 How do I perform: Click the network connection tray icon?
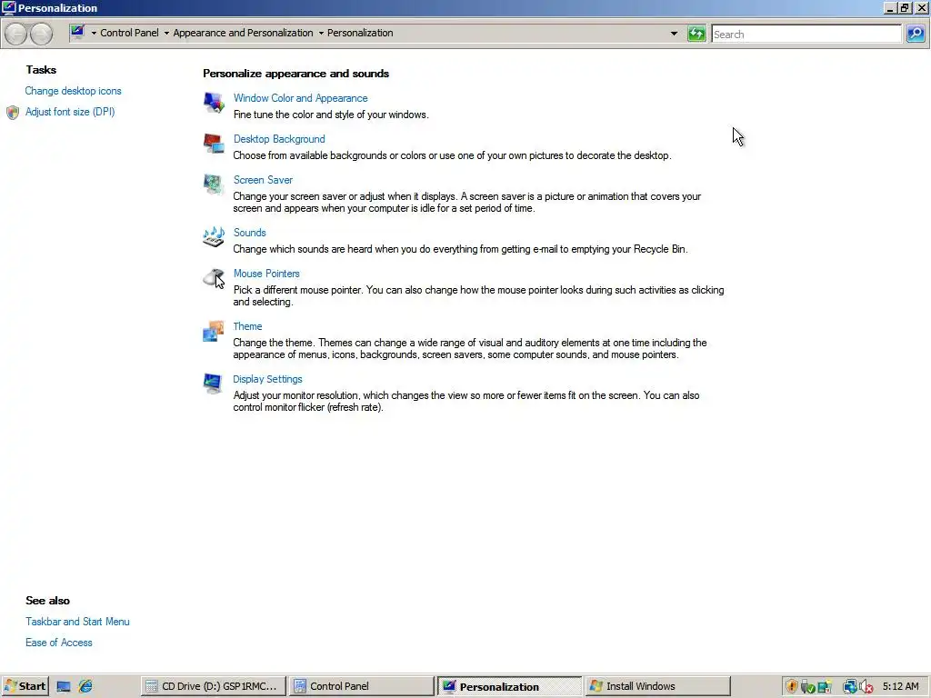point(850,687)
